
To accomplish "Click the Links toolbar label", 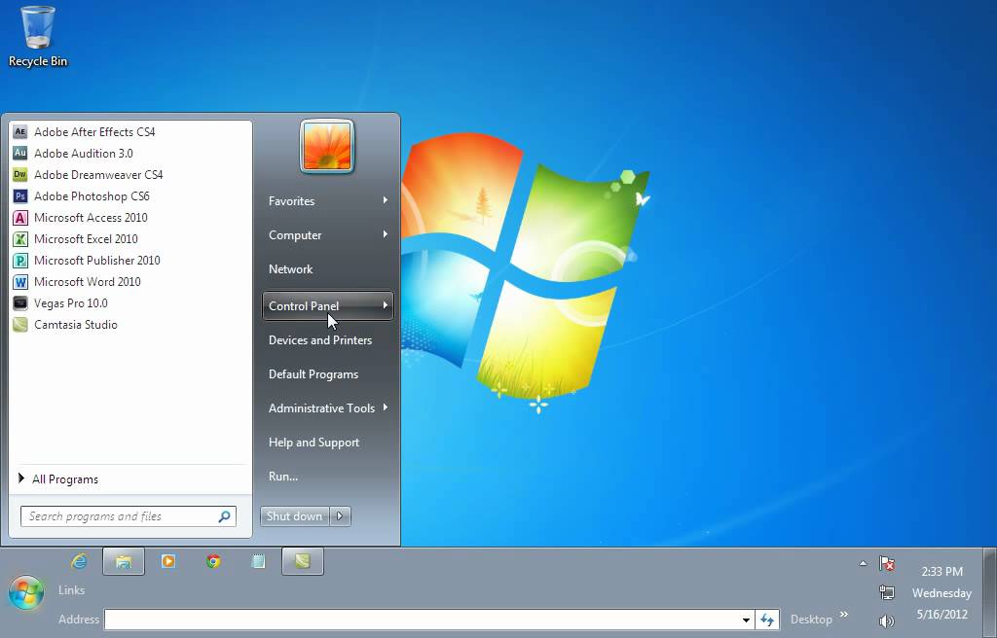I will 71,590.
